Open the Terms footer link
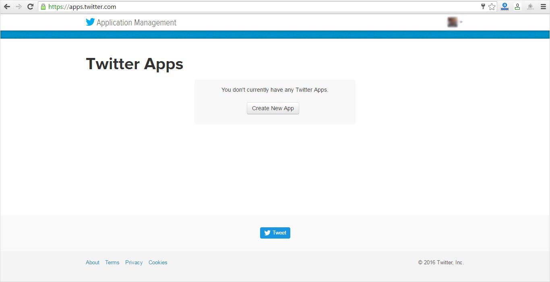The image size is (550, 282). click(112, 262)
